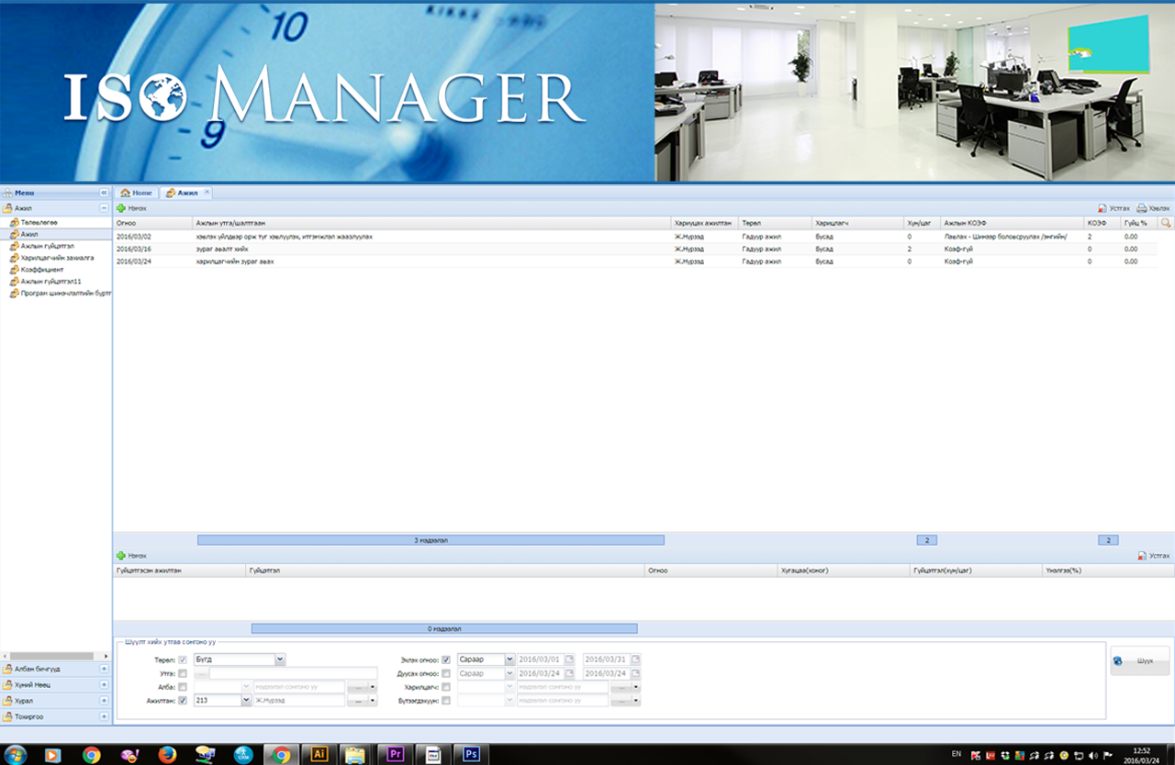Click the magnifier search icon in the table header
Viewport: 1175px width, 765px height.
[x=1166, y=223]
